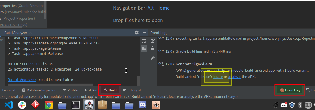
Task: Click the Discord system tray icon
Action: point(284,105)
